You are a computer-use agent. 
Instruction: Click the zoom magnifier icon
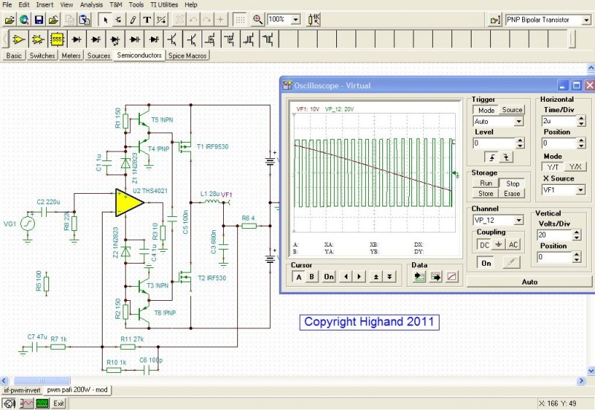click(x=257, y=20)
